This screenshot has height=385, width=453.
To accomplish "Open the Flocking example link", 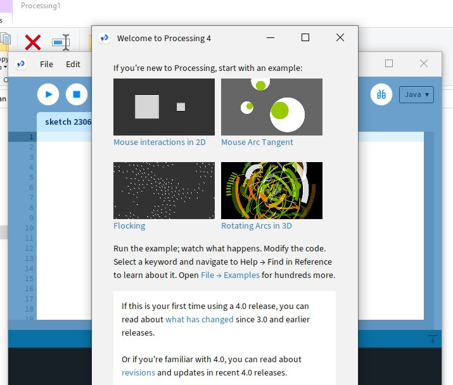I will 129,225.
